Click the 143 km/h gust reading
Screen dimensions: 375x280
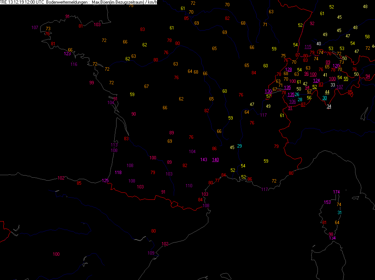point(204,160)
